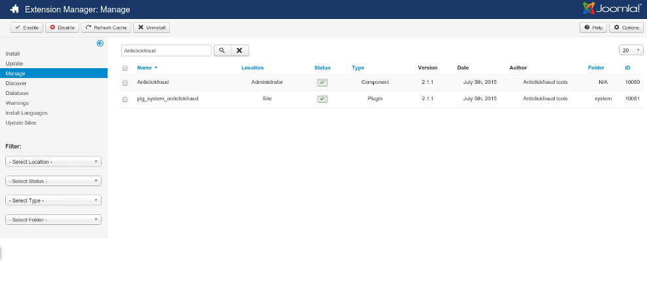Click the Extension Manager puzzle icon
The width and height of the screenshot is (647, 285).
point(14,9)
